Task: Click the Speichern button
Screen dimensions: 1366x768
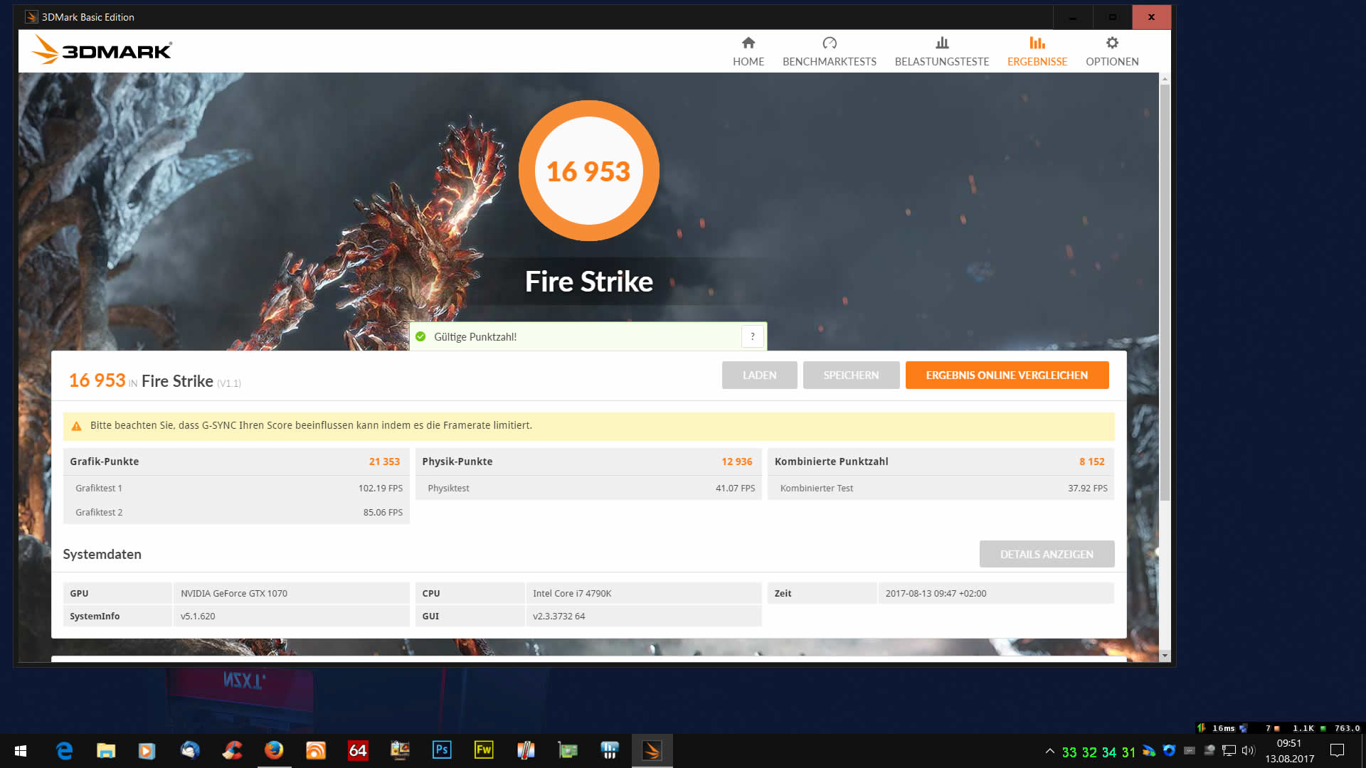Action: pos(851,375)
